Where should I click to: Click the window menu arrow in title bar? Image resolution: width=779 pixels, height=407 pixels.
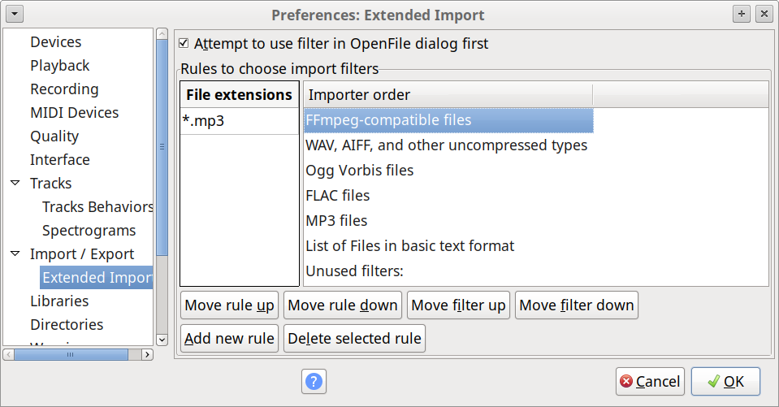[15, 14]
